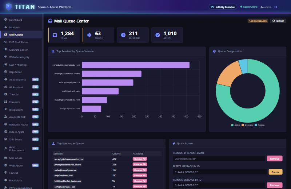Select the Forensics icon
291x189 pixels.
point(5,102)
